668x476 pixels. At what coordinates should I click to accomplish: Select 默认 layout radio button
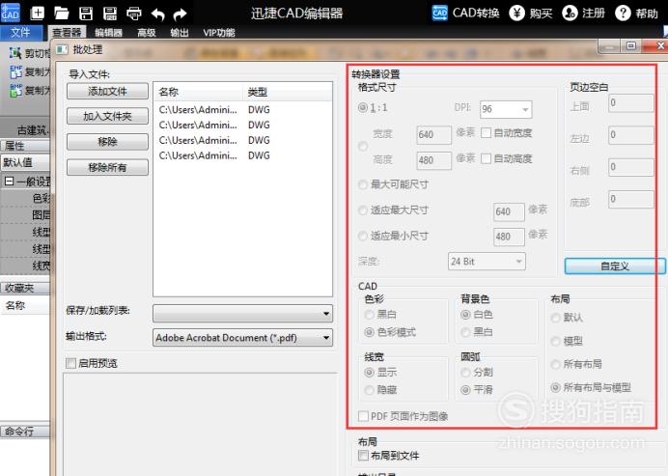coord(555,318)
